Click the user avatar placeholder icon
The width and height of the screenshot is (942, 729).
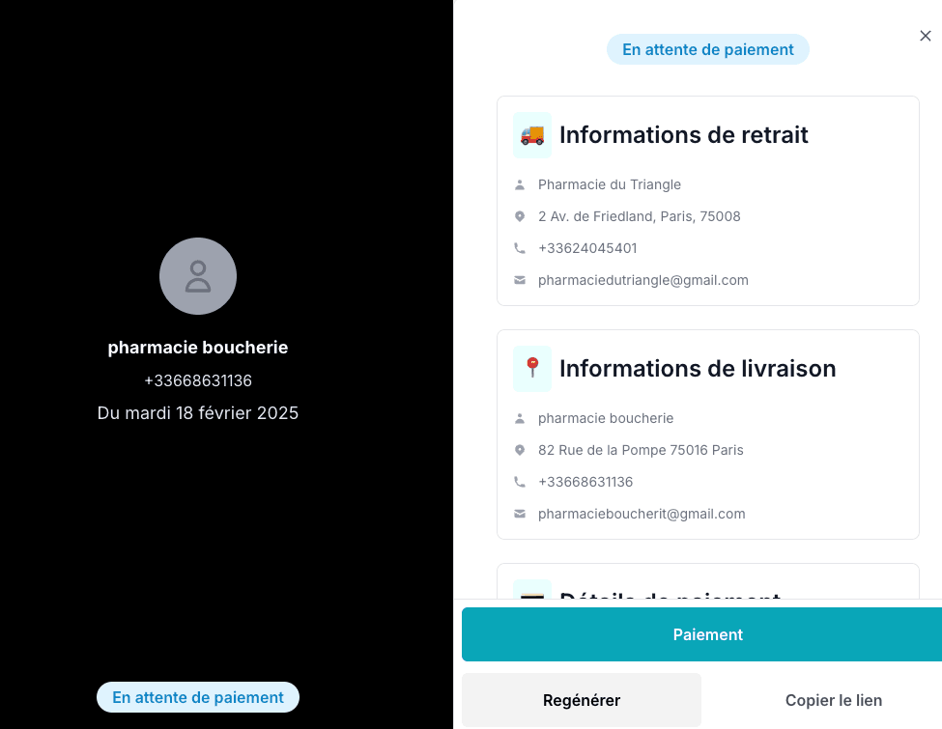click(x=198, y=276)
